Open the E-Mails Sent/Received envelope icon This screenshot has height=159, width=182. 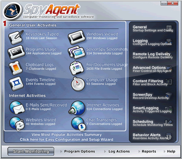pos(17,107)
